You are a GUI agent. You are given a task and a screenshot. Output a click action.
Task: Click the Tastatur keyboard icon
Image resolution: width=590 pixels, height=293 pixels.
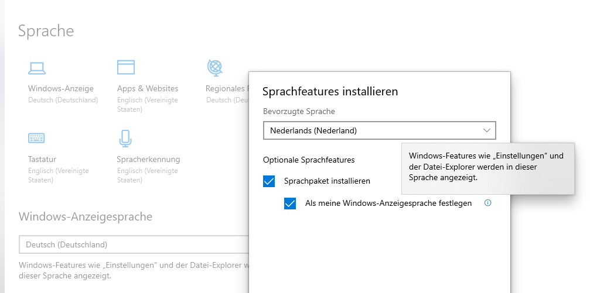pyautogui.click(x=36, y=138)
